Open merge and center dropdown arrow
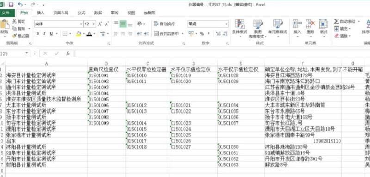This screenshot has height=177, width=370. pyautogui.click(x=182, y=34)
